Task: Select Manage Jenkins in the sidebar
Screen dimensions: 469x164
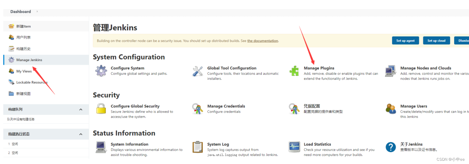Action: (x=29, y=60)
